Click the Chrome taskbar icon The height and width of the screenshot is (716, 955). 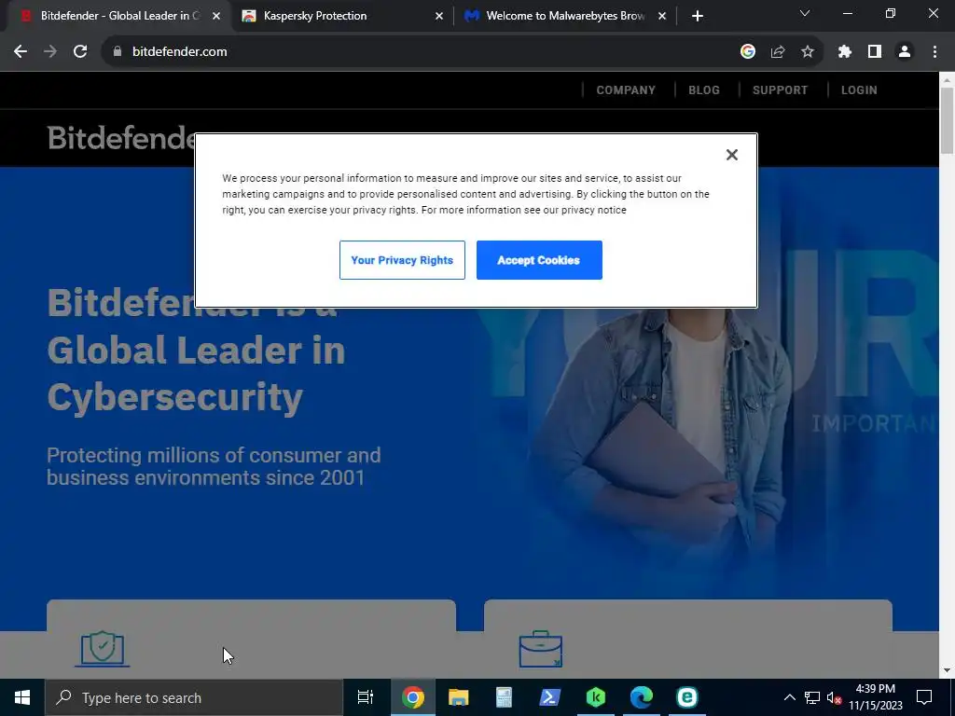(413, 697)
